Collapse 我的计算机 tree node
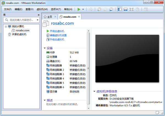This screenshot has width=165, height=116. pyautogui.click(x=5, y=26)
